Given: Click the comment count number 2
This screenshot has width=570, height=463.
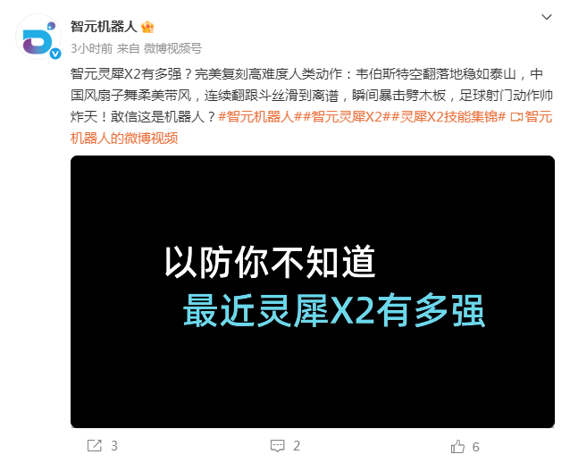Looking at the screenshot, I should [x=297, y=446].
